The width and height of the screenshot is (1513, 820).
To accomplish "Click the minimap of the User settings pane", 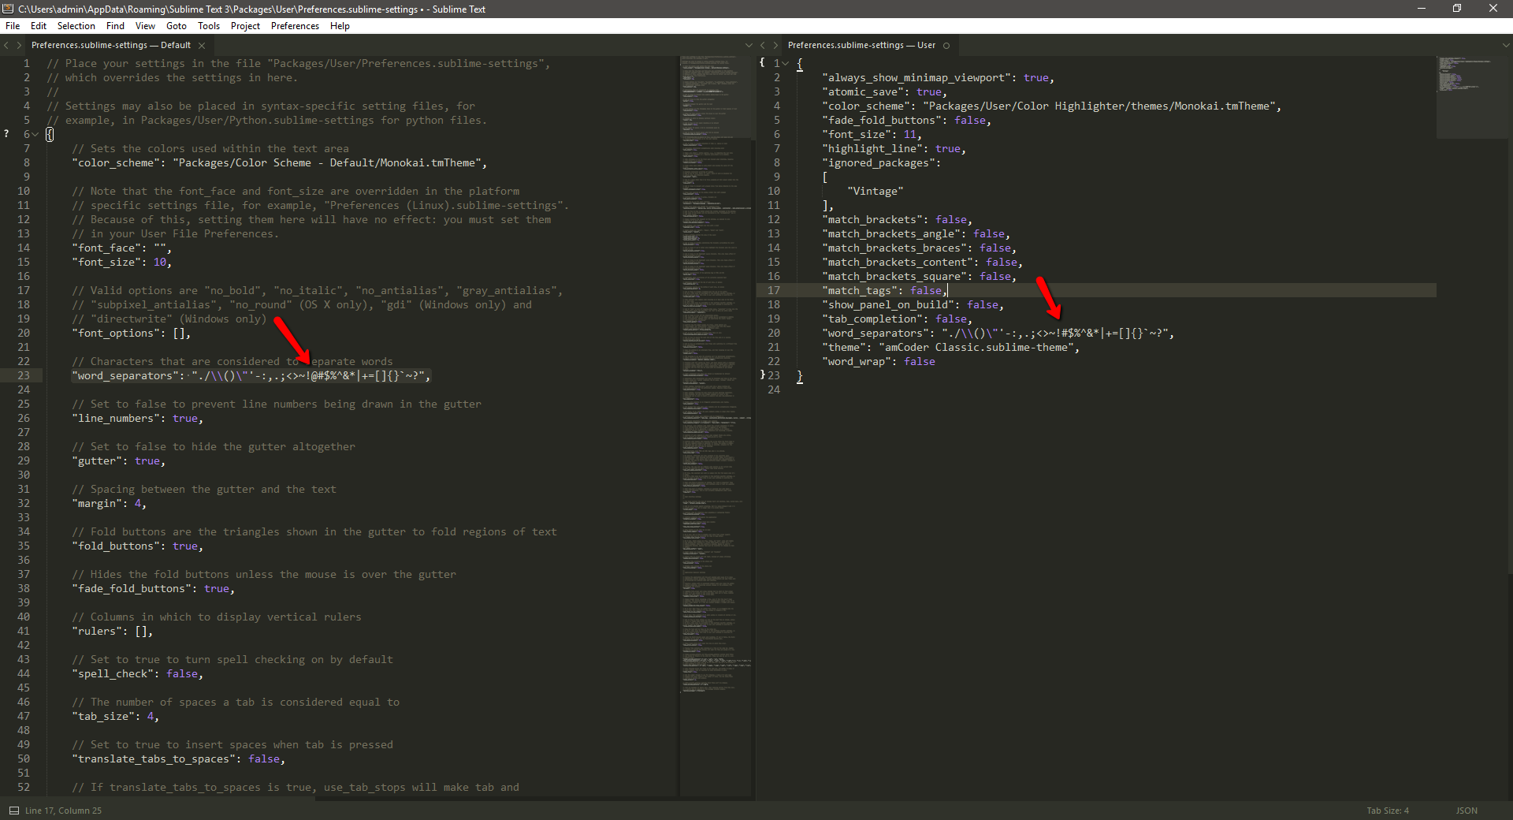I will (1474, 97).
